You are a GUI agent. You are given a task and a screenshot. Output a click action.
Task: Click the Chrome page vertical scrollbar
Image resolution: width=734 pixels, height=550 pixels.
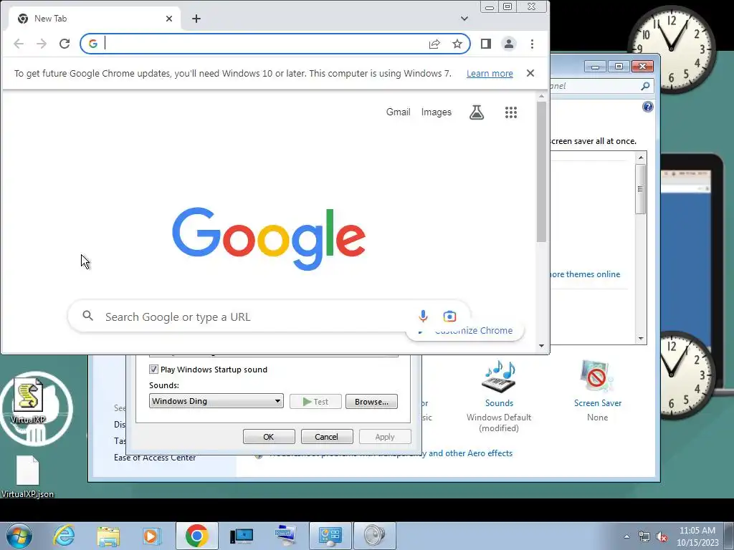542,172
